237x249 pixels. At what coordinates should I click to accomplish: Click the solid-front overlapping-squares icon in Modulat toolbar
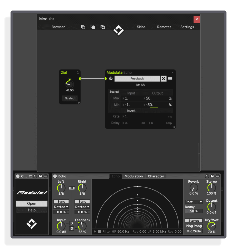pyautogui.click(x=93, y=27)
